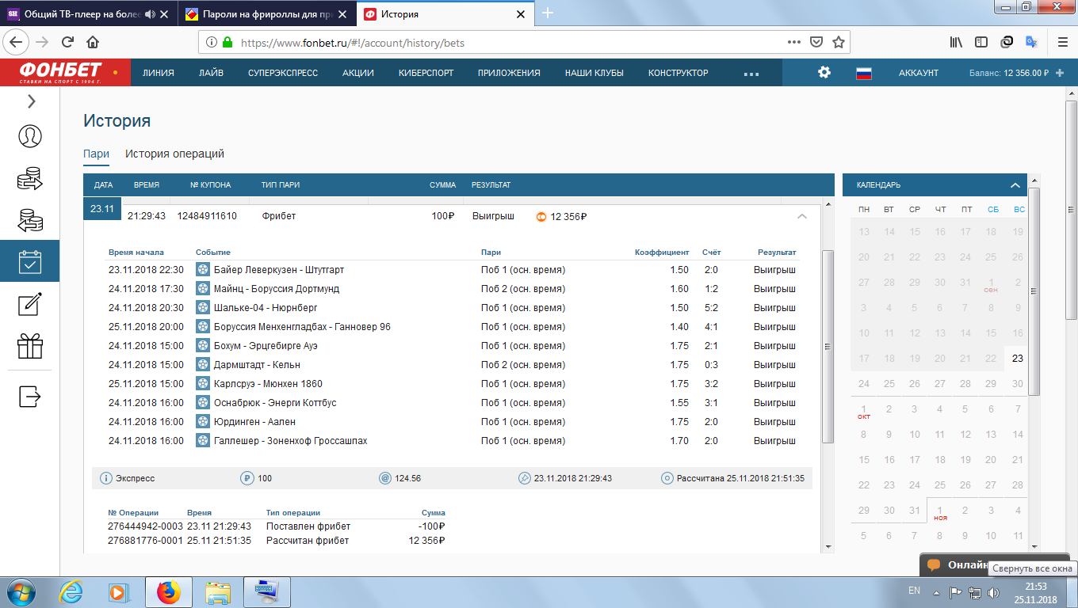The image size is (1078, 608).
Task: Click the Windows Start button
Action: click(x=21, y=591)
